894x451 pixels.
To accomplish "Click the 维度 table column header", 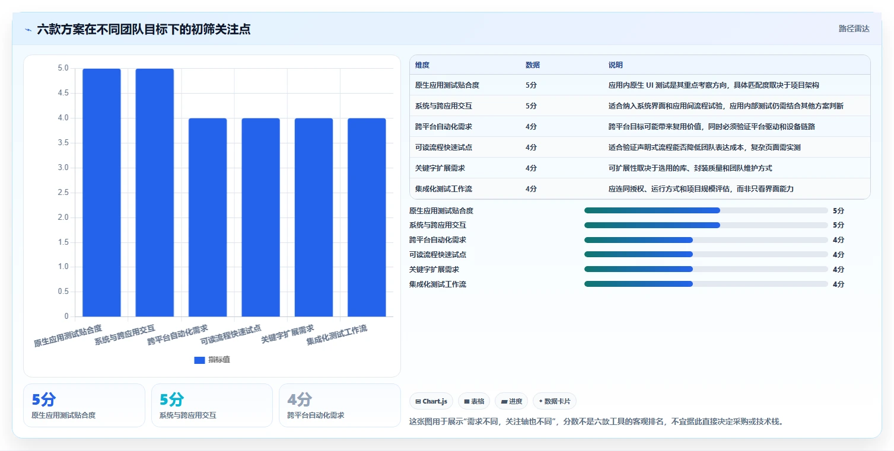I will pyautogui.click(x=422, y=65).
